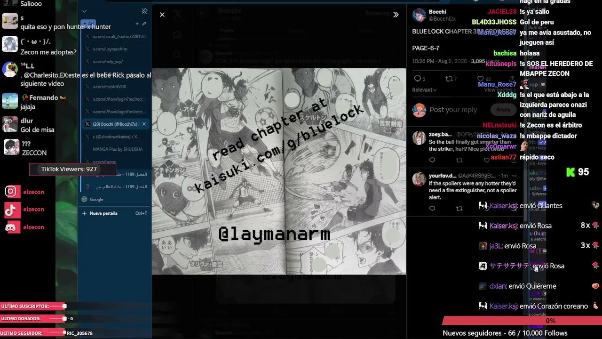Viewport: 602px width, 339px height.
Task: Open Nueva pestaña to create a tab
Action: pos(116,213)
